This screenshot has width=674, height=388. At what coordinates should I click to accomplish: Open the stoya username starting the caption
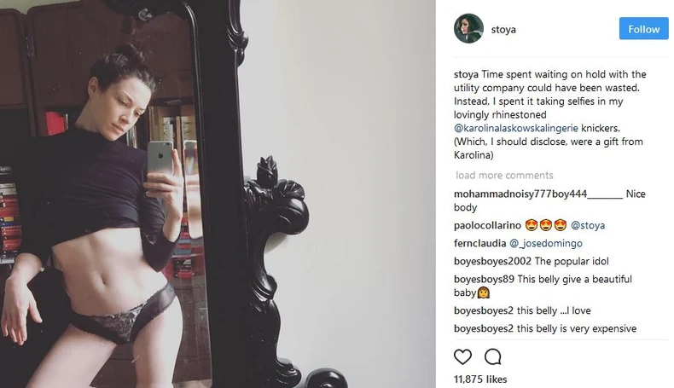tap(466, 74)
